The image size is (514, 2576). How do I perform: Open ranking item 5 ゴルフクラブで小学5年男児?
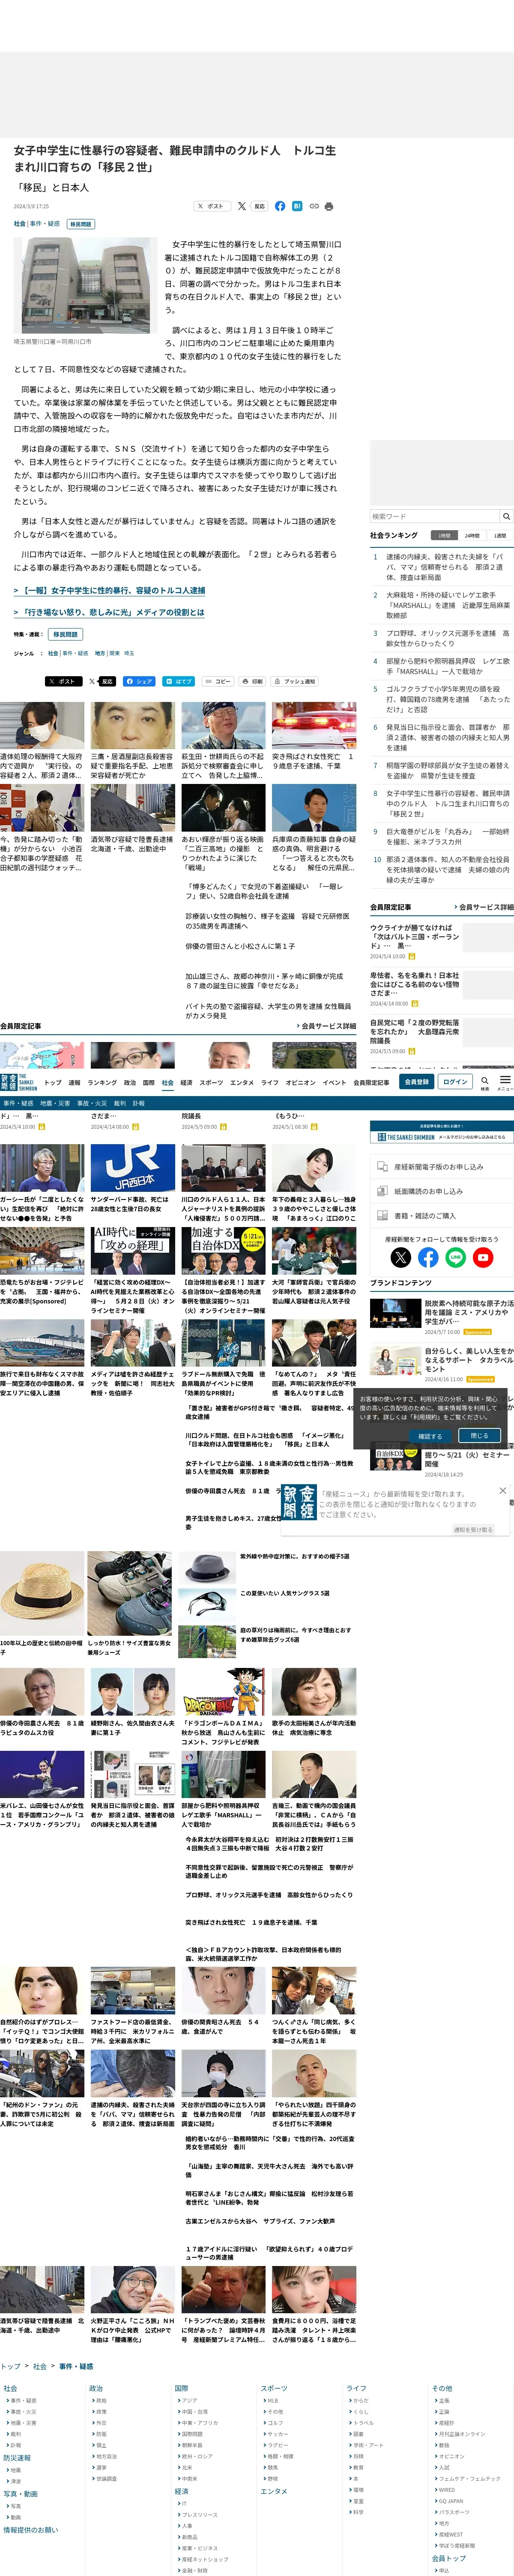coord(448,699)
